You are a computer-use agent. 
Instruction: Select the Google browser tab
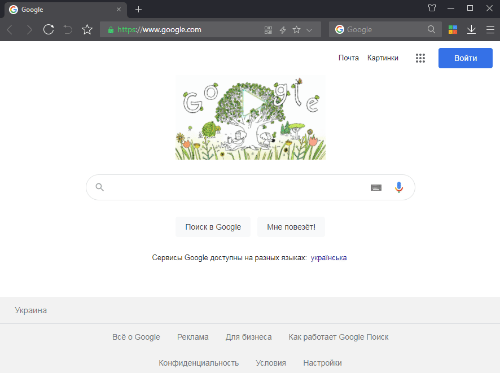pyautogui.click(x=65, y=10)
